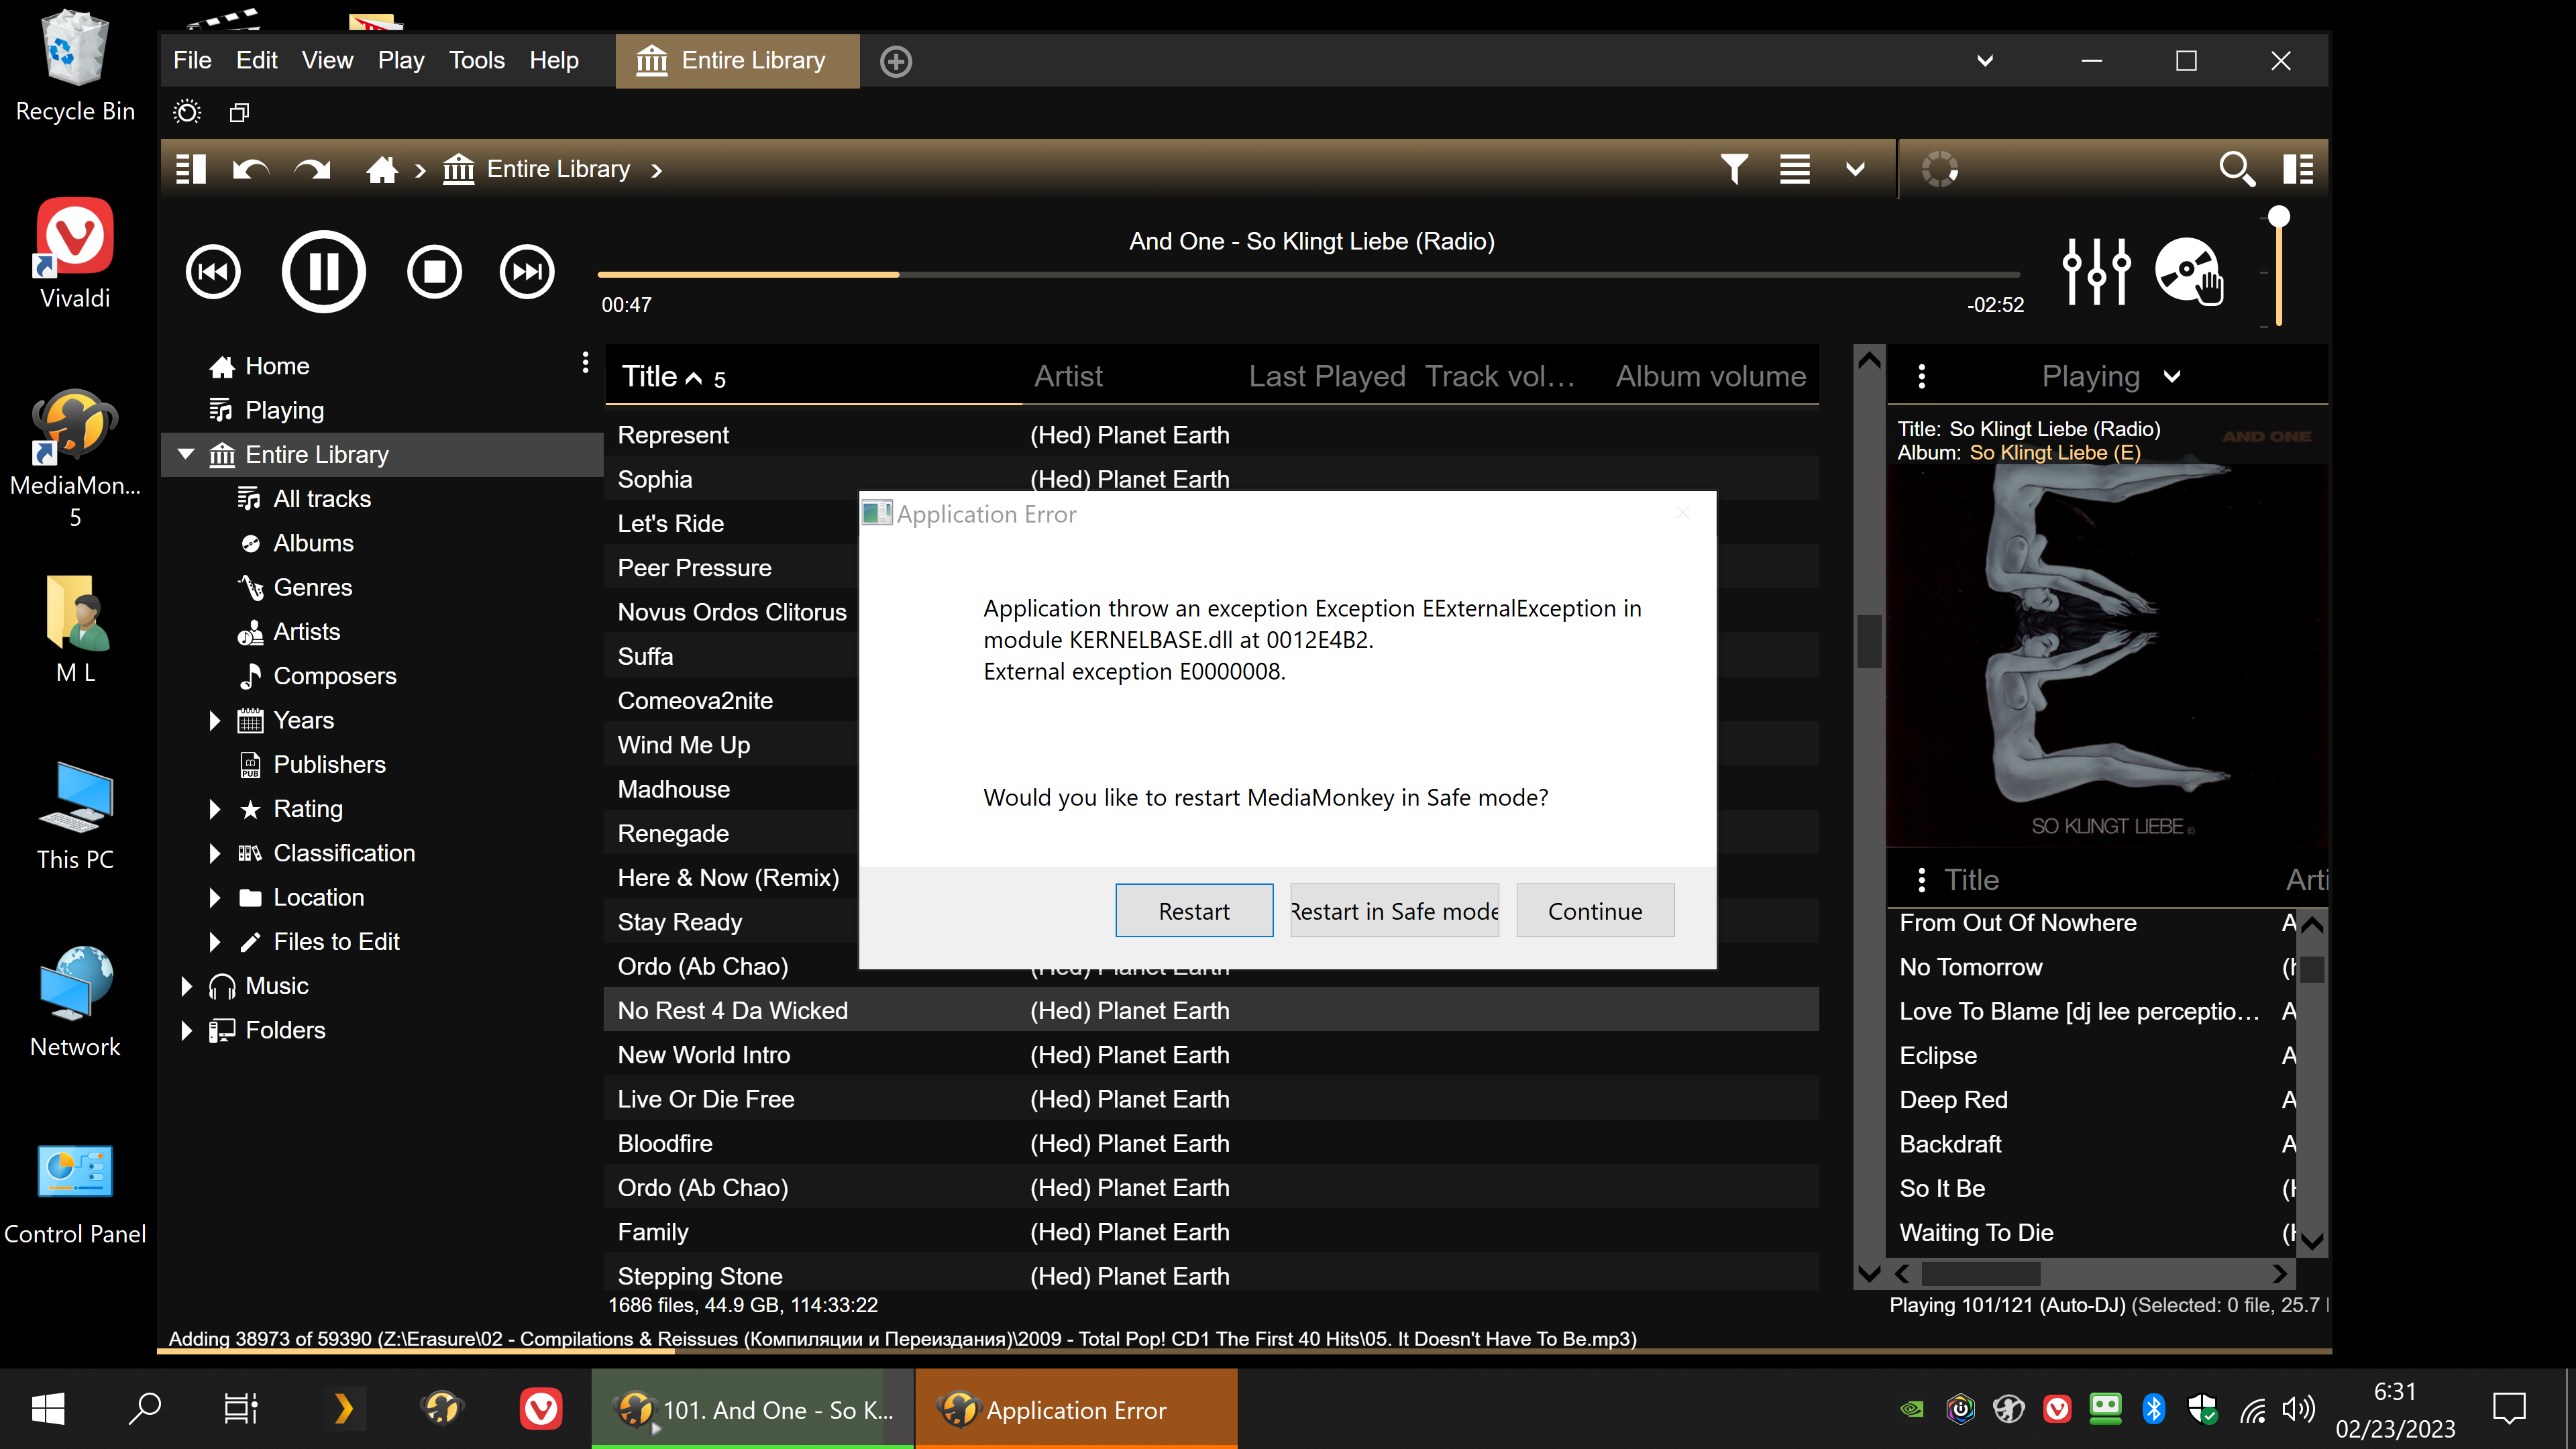2576x1449 pixels.
Task: Expand the Years tree node
Action: click(214, 720)
